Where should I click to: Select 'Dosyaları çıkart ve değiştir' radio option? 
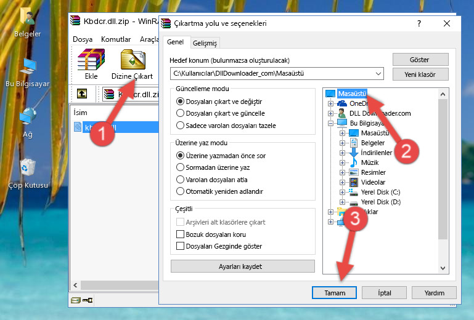[x=180, y=102]
